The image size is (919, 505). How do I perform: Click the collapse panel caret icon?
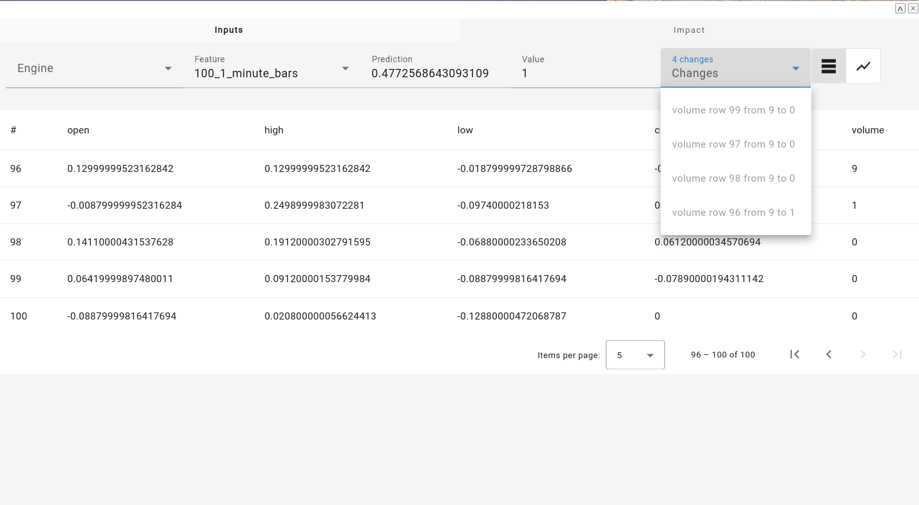(900, 8)
